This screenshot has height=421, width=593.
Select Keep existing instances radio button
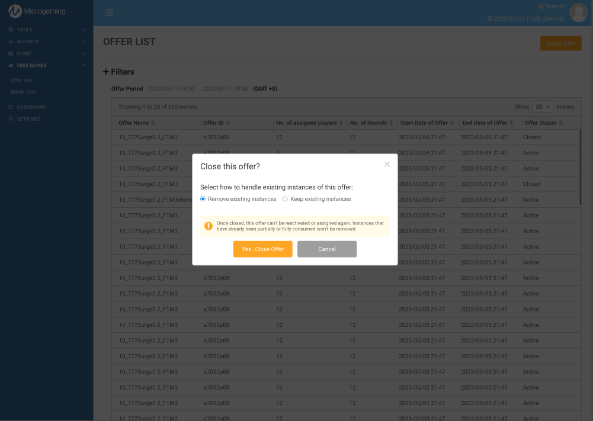pyautogui.click(x=285, y=199)
